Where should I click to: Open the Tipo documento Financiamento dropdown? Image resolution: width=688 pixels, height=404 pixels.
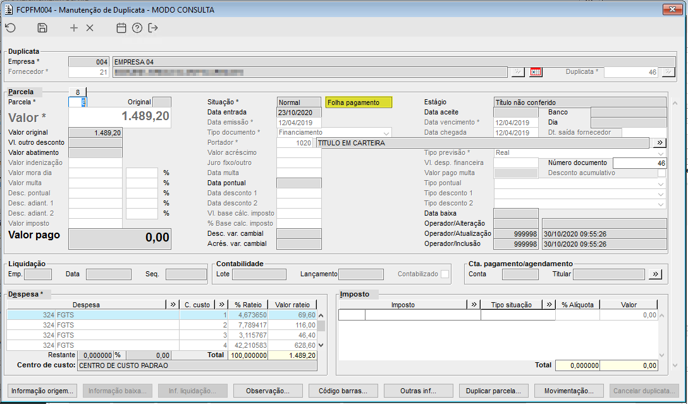click(386, 133)
